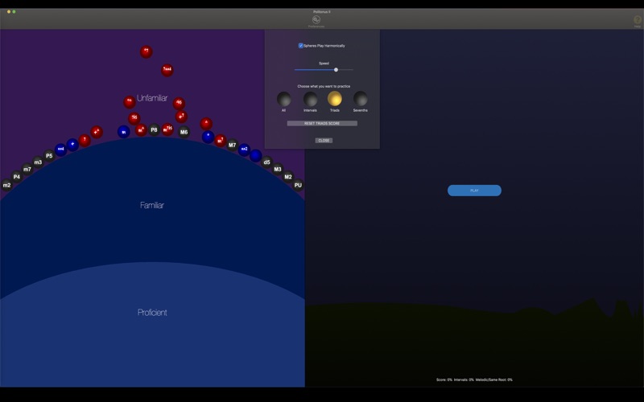Image resolution: width=644 pixels, height=402 pixels.
Task: Click the topmost red diminished seventh sphere
Action: pos(147,51)
